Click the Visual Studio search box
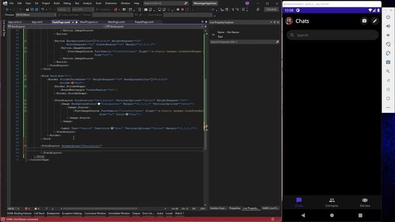 (165, 3)
